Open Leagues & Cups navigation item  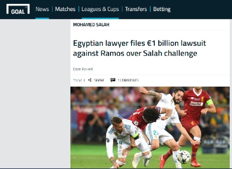pyautogui.click(x=100, y=9)
